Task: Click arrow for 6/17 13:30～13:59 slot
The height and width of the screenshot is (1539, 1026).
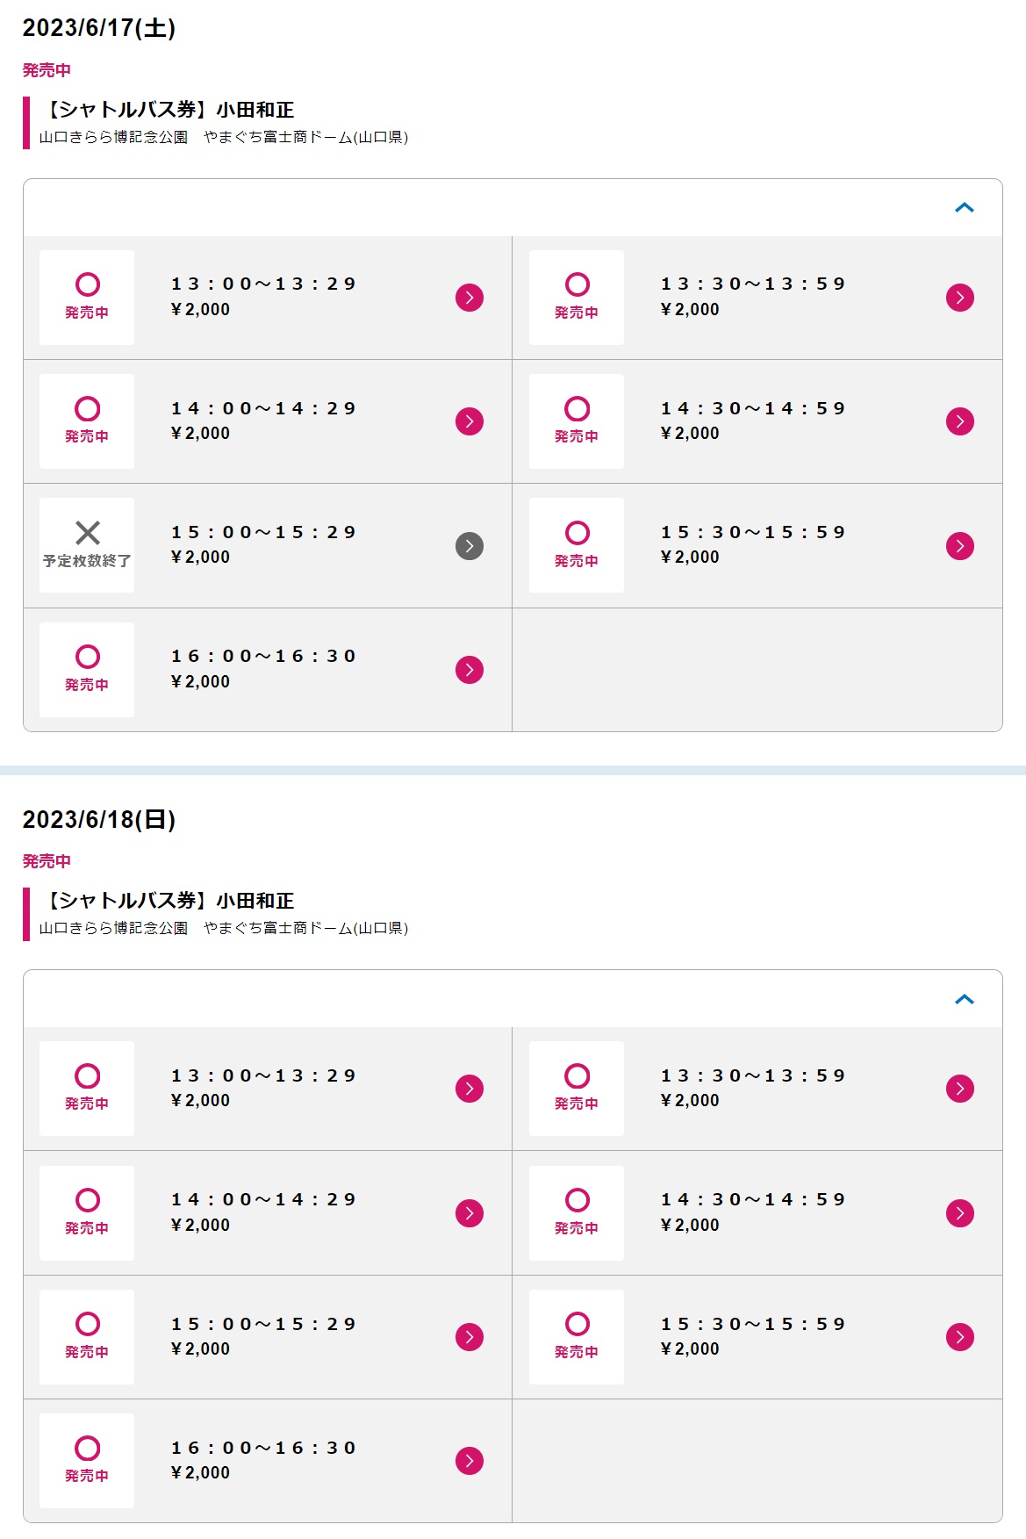Action: coord(960,298)
